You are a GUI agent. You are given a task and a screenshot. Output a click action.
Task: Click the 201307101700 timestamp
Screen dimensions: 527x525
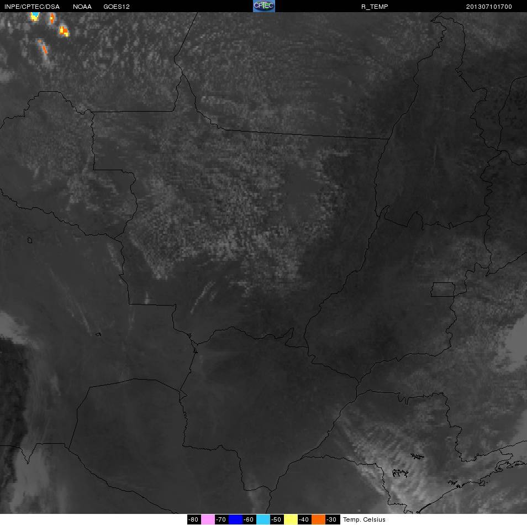pos(489,7)
